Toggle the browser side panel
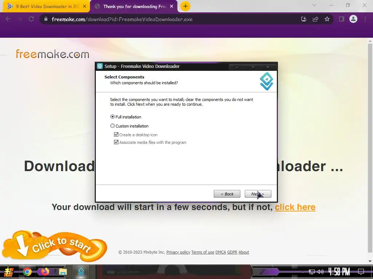The image size is (373, 279). pos(342,19)
